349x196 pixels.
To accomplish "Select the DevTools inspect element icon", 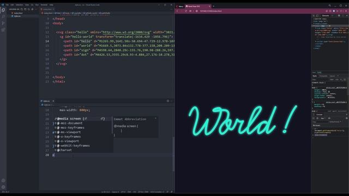I will pyautogui.click(x=314, y=16).
